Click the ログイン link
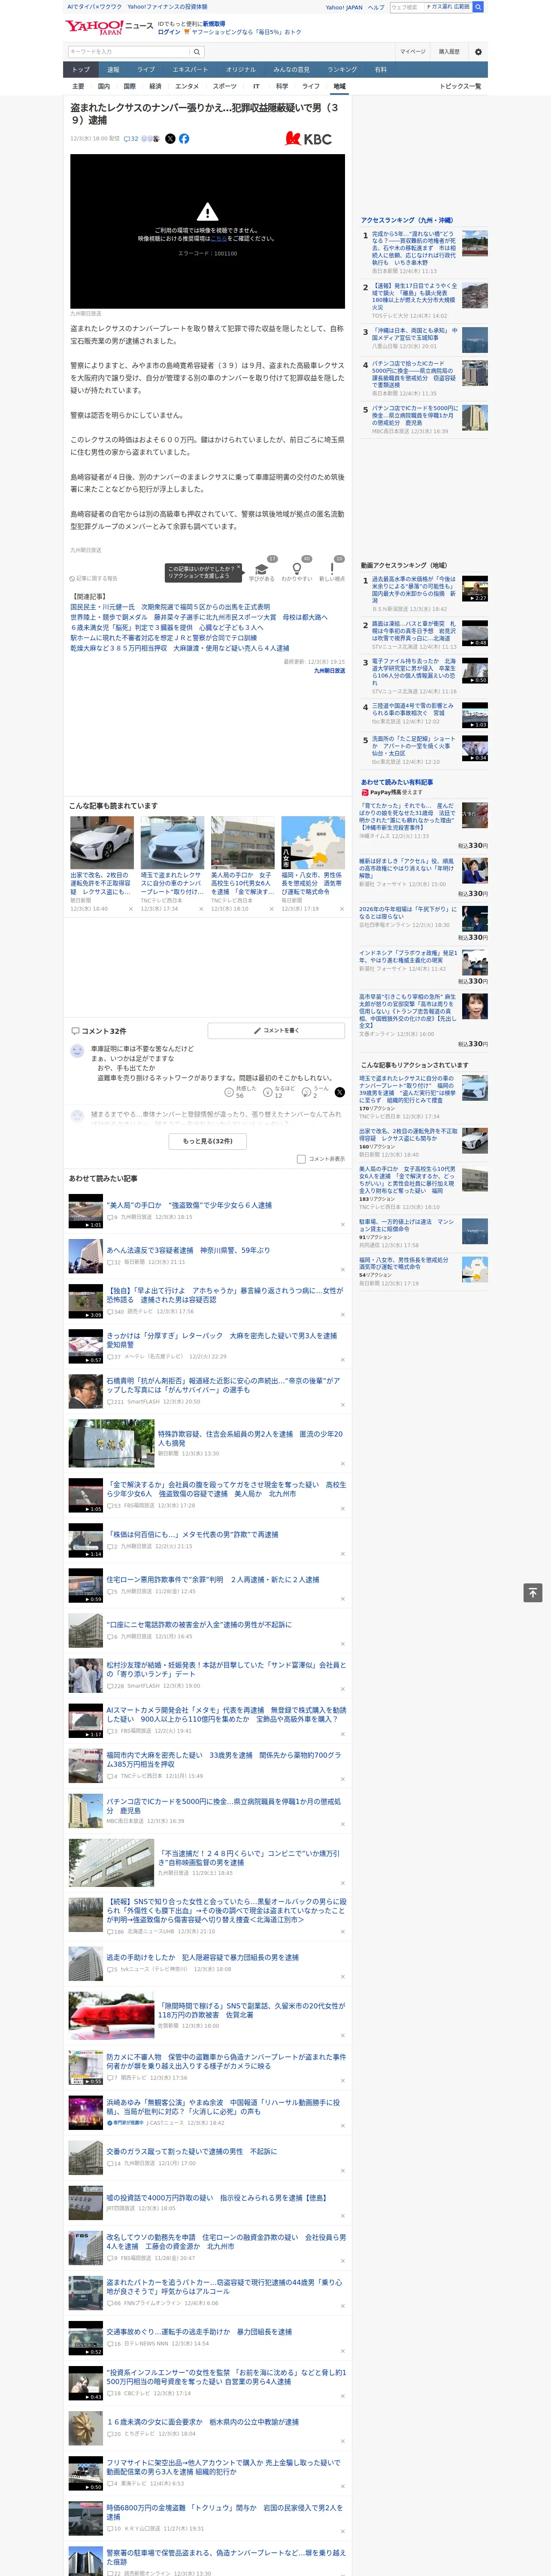 tap(169, 32)
